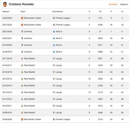The image size is (130, 123).
Task: Click Serie A icon in 2019/2020 row
Action: pos(54,45)
